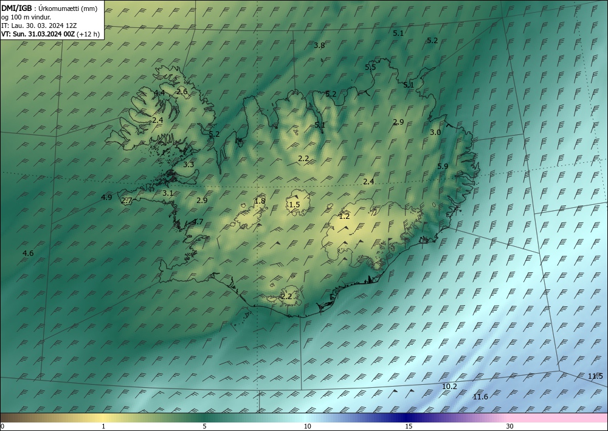Click the dark blue band of the color scale

(407, 418)
